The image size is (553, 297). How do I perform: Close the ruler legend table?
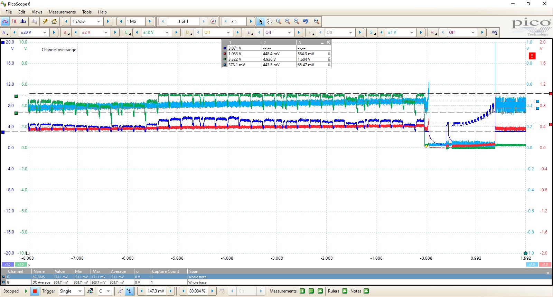(x=328, y=42)
